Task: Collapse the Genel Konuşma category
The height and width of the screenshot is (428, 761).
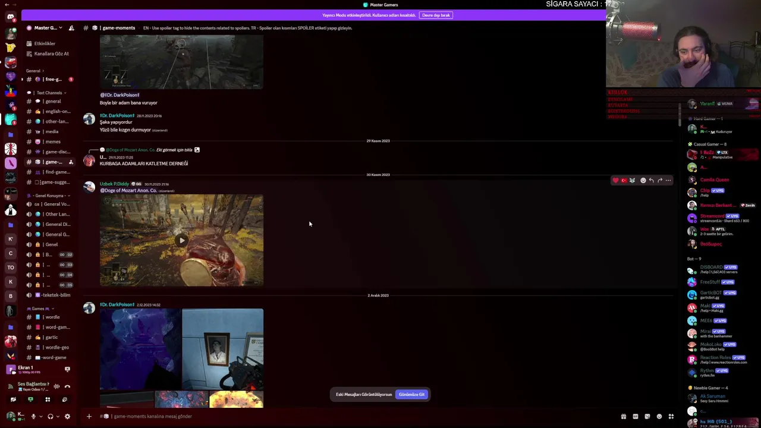Action: pos(50,196)
